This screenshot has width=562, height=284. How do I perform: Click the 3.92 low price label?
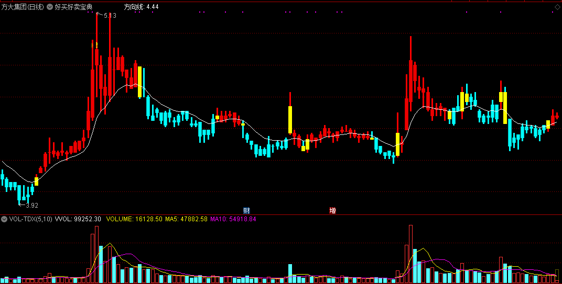click(32, 206)
